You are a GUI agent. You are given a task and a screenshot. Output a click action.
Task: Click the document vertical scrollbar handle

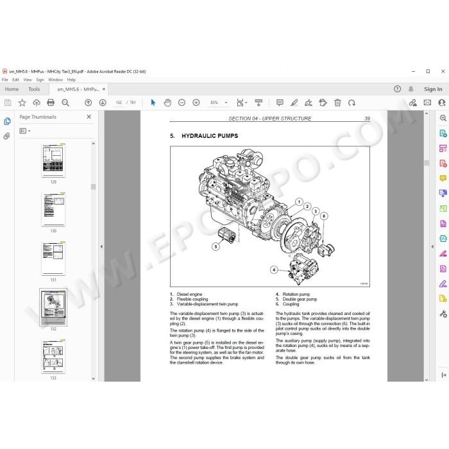(x=427, y=163)
